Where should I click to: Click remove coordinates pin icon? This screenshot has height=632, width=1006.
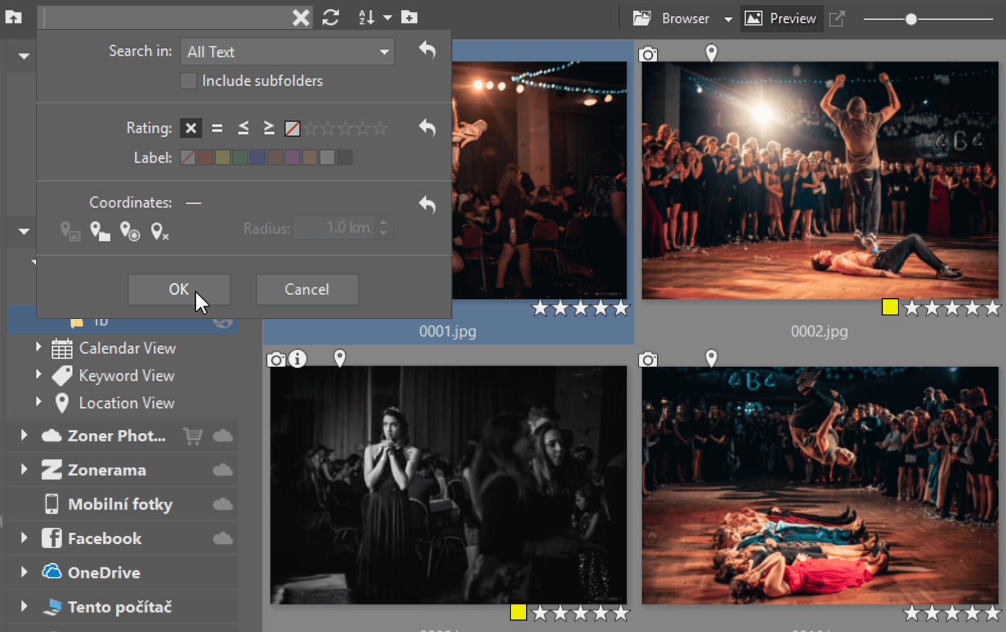coord(159,232)
